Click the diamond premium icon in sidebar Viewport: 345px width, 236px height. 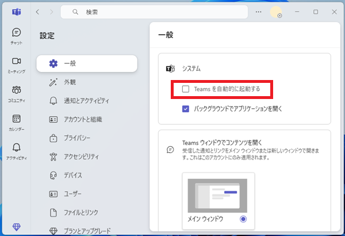17,227
